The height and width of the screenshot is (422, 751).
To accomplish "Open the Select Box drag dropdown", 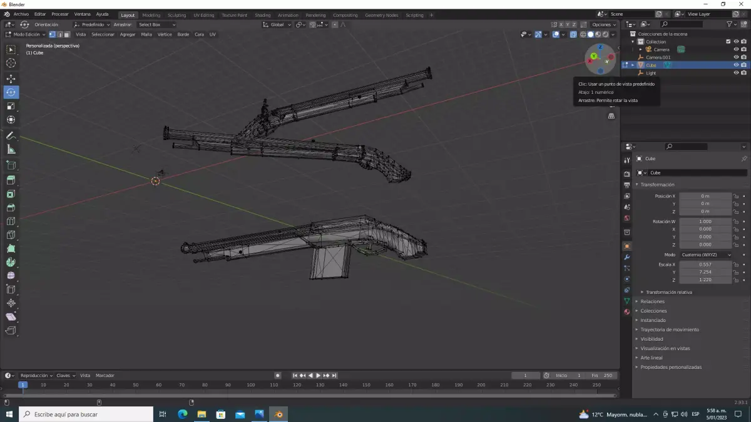I will (156, 24).
